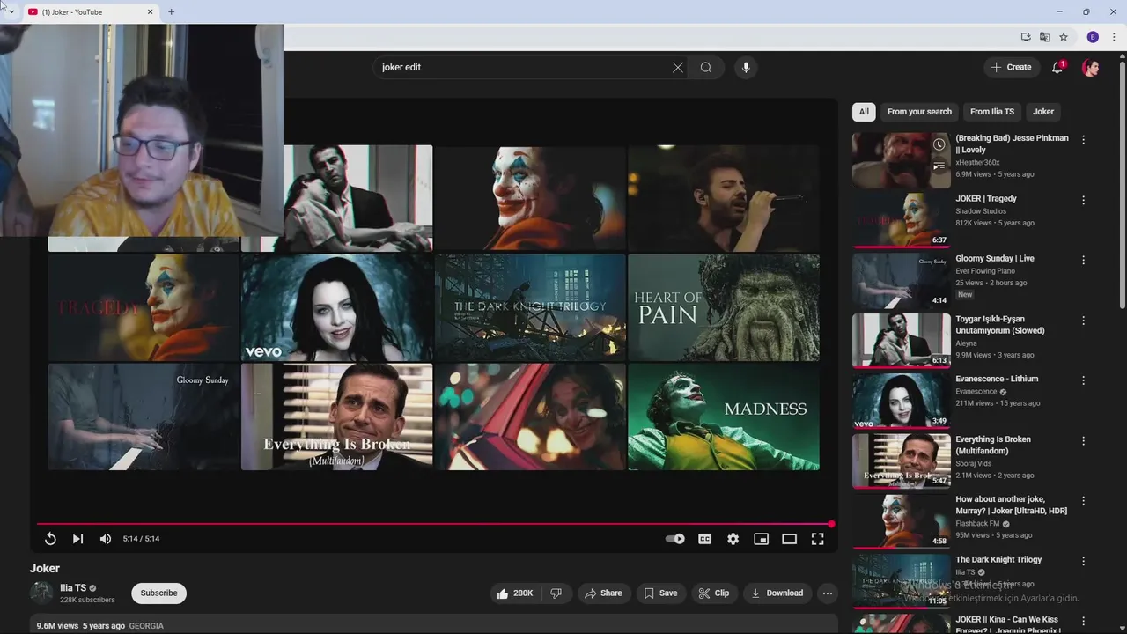The image size is (1127, 634).
Task: Share the Joker video
Action: point(603,593)
